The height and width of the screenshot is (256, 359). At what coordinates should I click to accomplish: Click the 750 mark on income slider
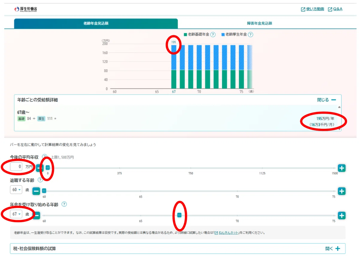click(x=191, y=173)
